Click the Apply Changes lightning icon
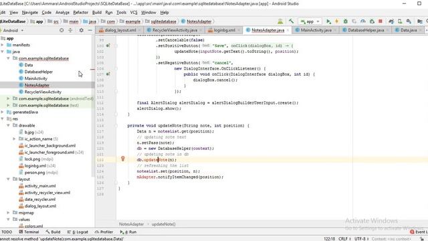428x241 pixels. pyautogui.click(x=337, y=21)
